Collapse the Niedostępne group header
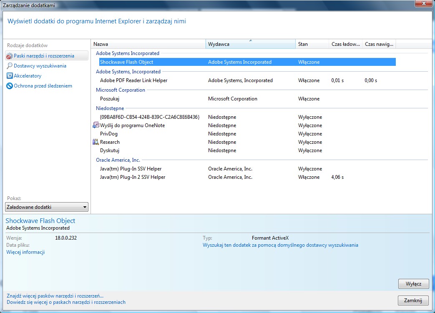Screen dimensions: 435x313 click(110, 108)
